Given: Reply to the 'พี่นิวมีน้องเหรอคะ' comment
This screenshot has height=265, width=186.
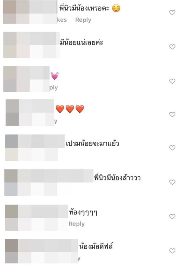Looking at the screenshot, I should click(x=83, y=20).
